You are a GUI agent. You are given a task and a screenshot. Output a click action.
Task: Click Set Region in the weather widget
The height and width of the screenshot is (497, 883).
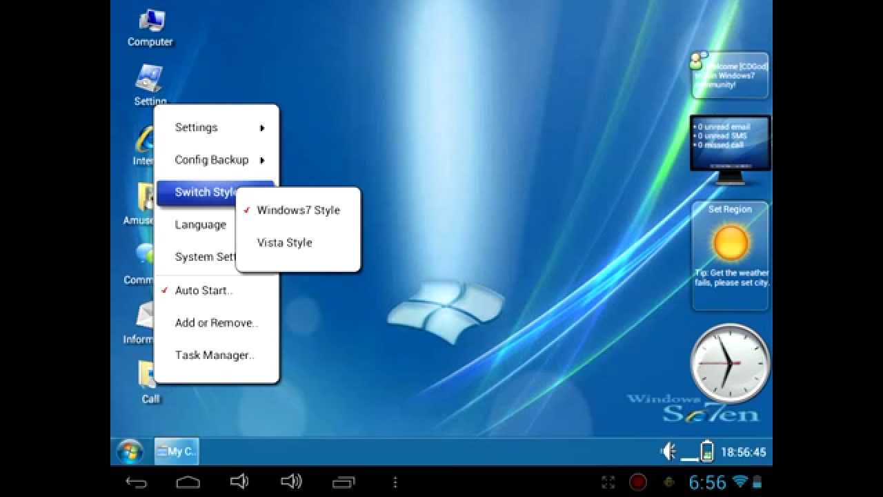coord(730,209)
